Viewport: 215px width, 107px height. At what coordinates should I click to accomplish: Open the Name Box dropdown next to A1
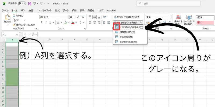pos(17,35)
